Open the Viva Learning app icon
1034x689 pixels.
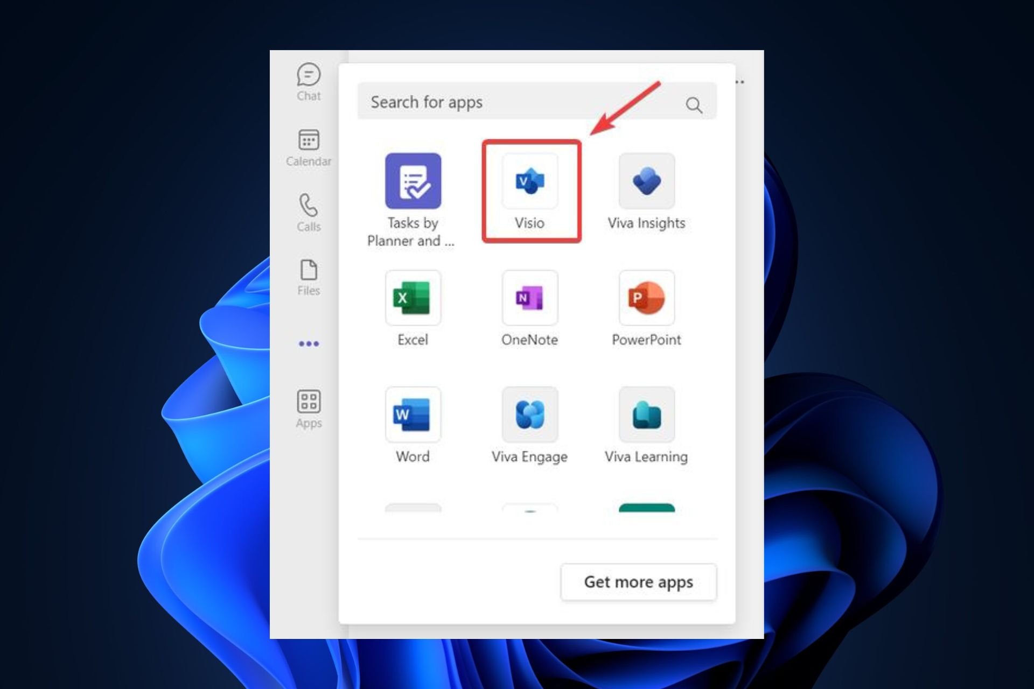click(647, 414)
